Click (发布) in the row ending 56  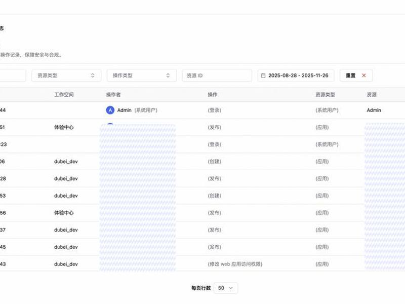coord(214,213)
